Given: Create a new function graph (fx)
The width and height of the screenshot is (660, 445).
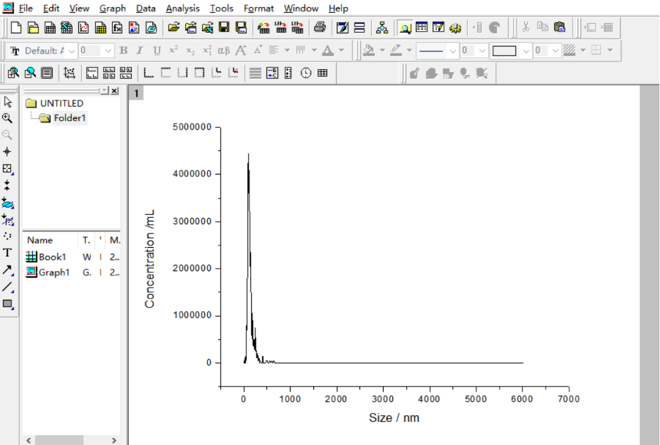Looking at the screenshot, I should tap(117, 28).
